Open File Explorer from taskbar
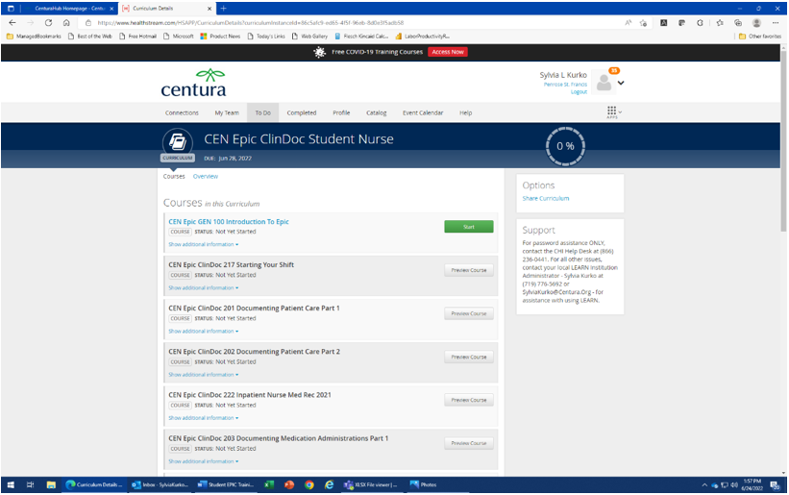 click(51, 485)
